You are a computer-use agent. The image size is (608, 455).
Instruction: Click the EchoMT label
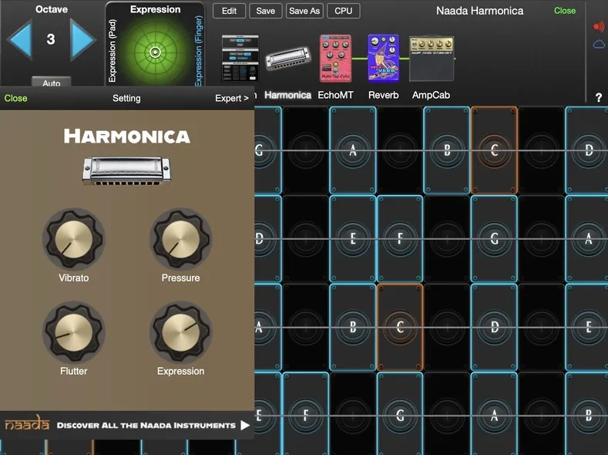pos(335,95)
